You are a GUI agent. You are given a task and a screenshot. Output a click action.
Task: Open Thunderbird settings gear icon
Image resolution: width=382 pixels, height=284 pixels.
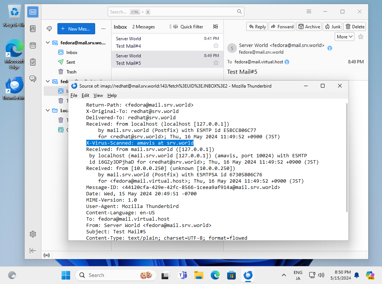[33, 234]
